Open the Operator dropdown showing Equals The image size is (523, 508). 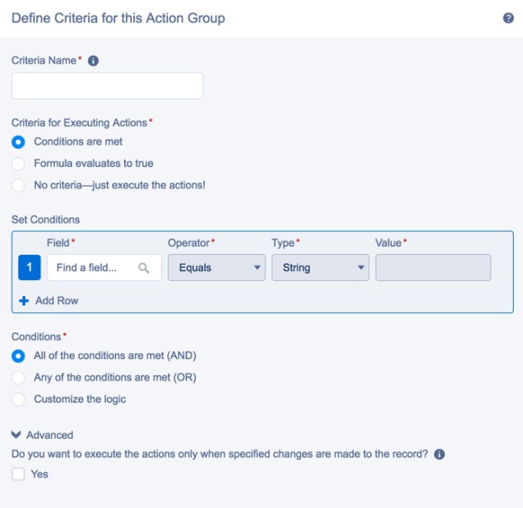(216, 268)
